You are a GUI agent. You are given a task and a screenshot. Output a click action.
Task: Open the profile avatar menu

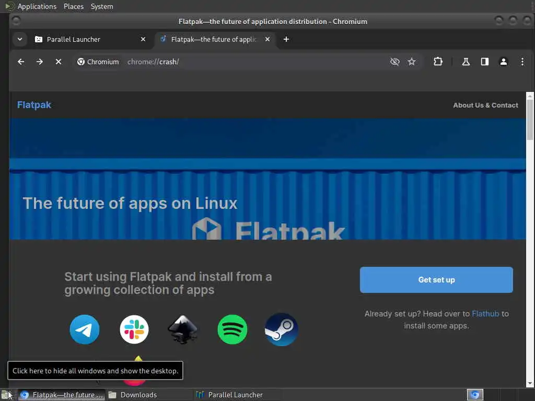pyautogui.click(x=503, y=62)
